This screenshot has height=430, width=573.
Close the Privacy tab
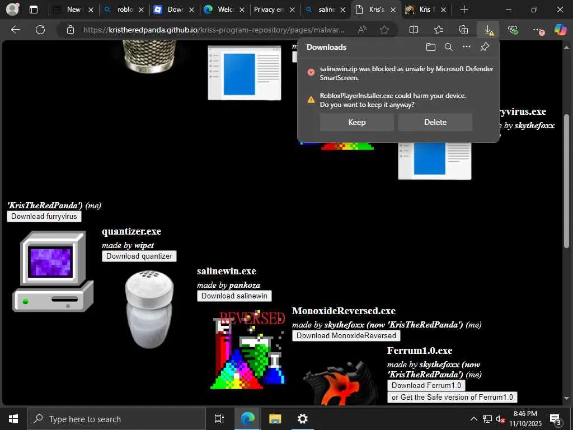point(292,10)
